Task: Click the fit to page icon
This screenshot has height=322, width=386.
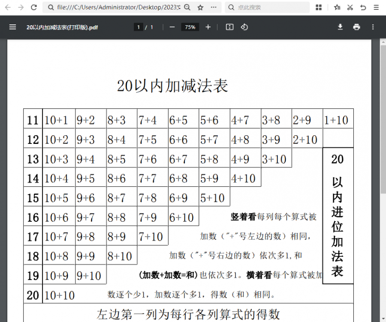Action: [x=229, y=27]
